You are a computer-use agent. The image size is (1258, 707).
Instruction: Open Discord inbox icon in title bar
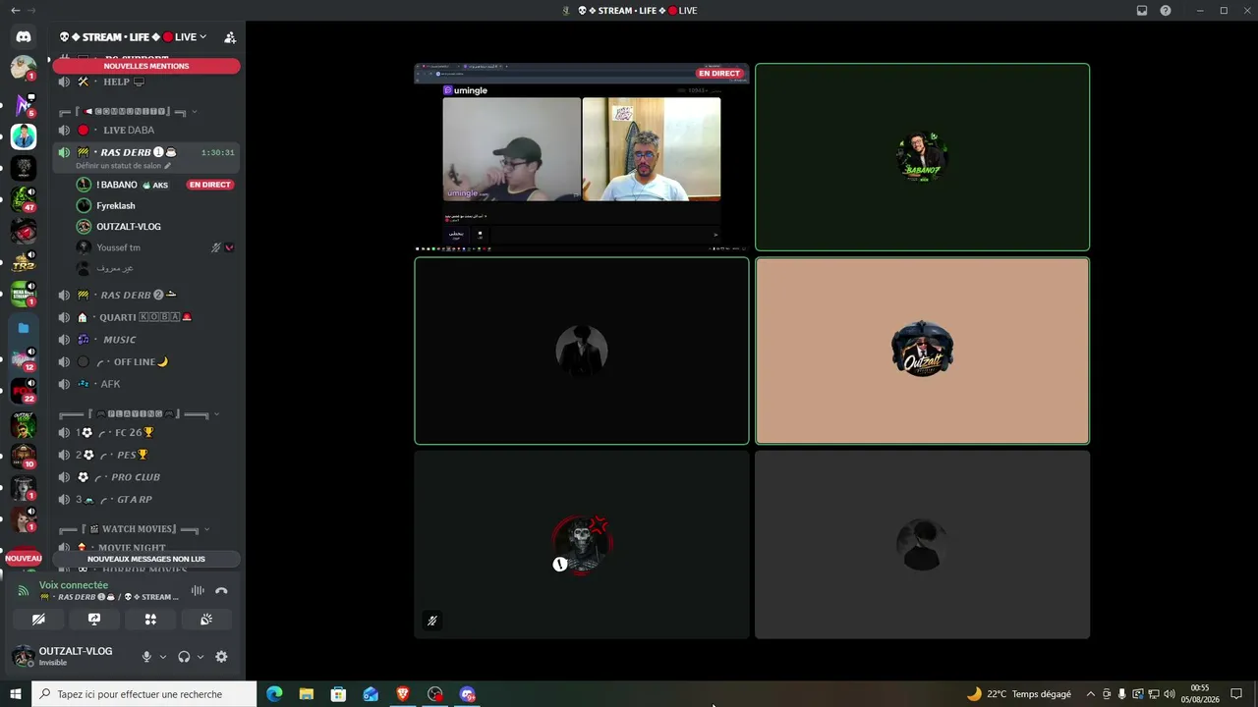click(x=1142, y=11)
